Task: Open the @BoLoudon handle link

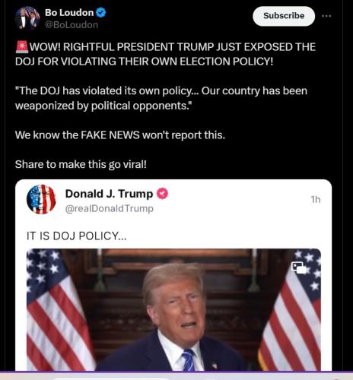Action: pos(72,25)
